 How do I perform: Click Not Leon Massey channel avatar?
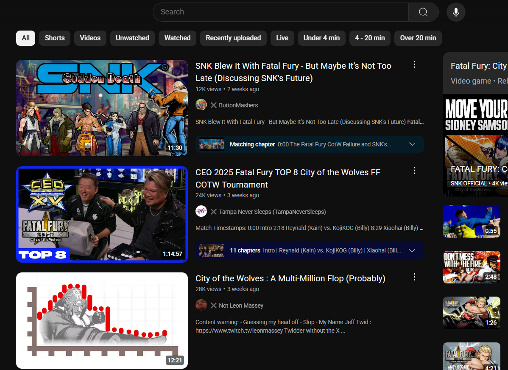pyautogui.click(x=201, y=305)
